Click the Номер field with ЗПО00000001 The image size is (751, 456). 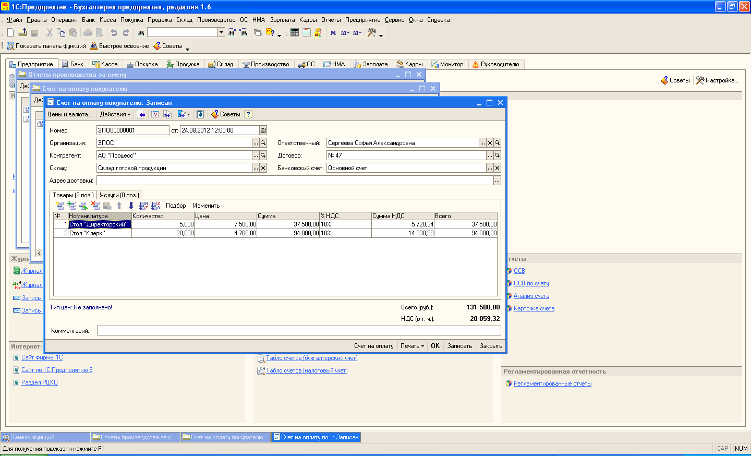[x=133, y=130]
